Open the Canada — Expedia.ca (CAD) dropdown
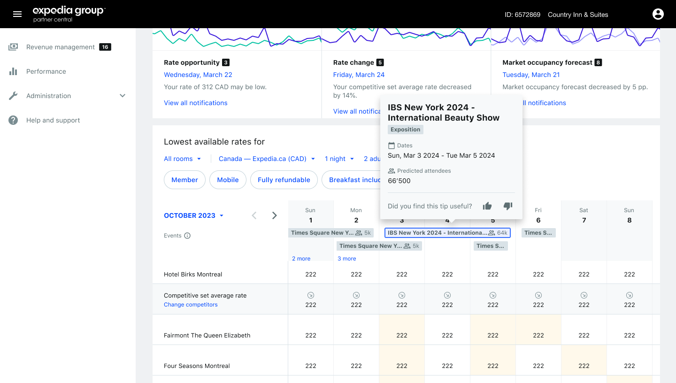This screenshot has width=676, height=383. (x=267, y=159)
